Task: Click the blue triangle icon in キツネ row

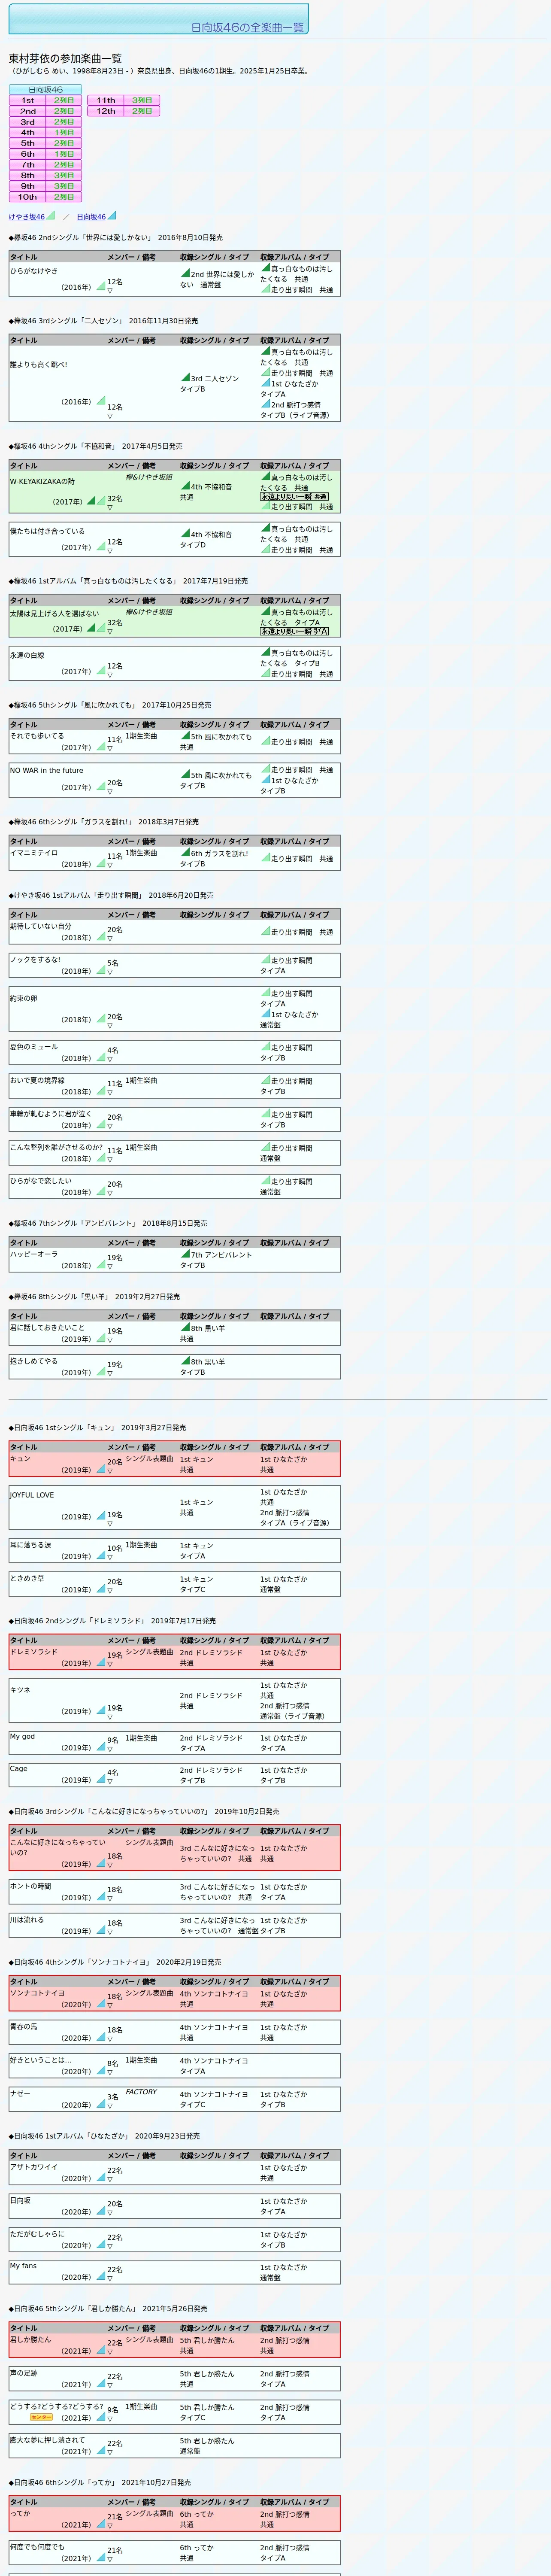Action: 100,1711
